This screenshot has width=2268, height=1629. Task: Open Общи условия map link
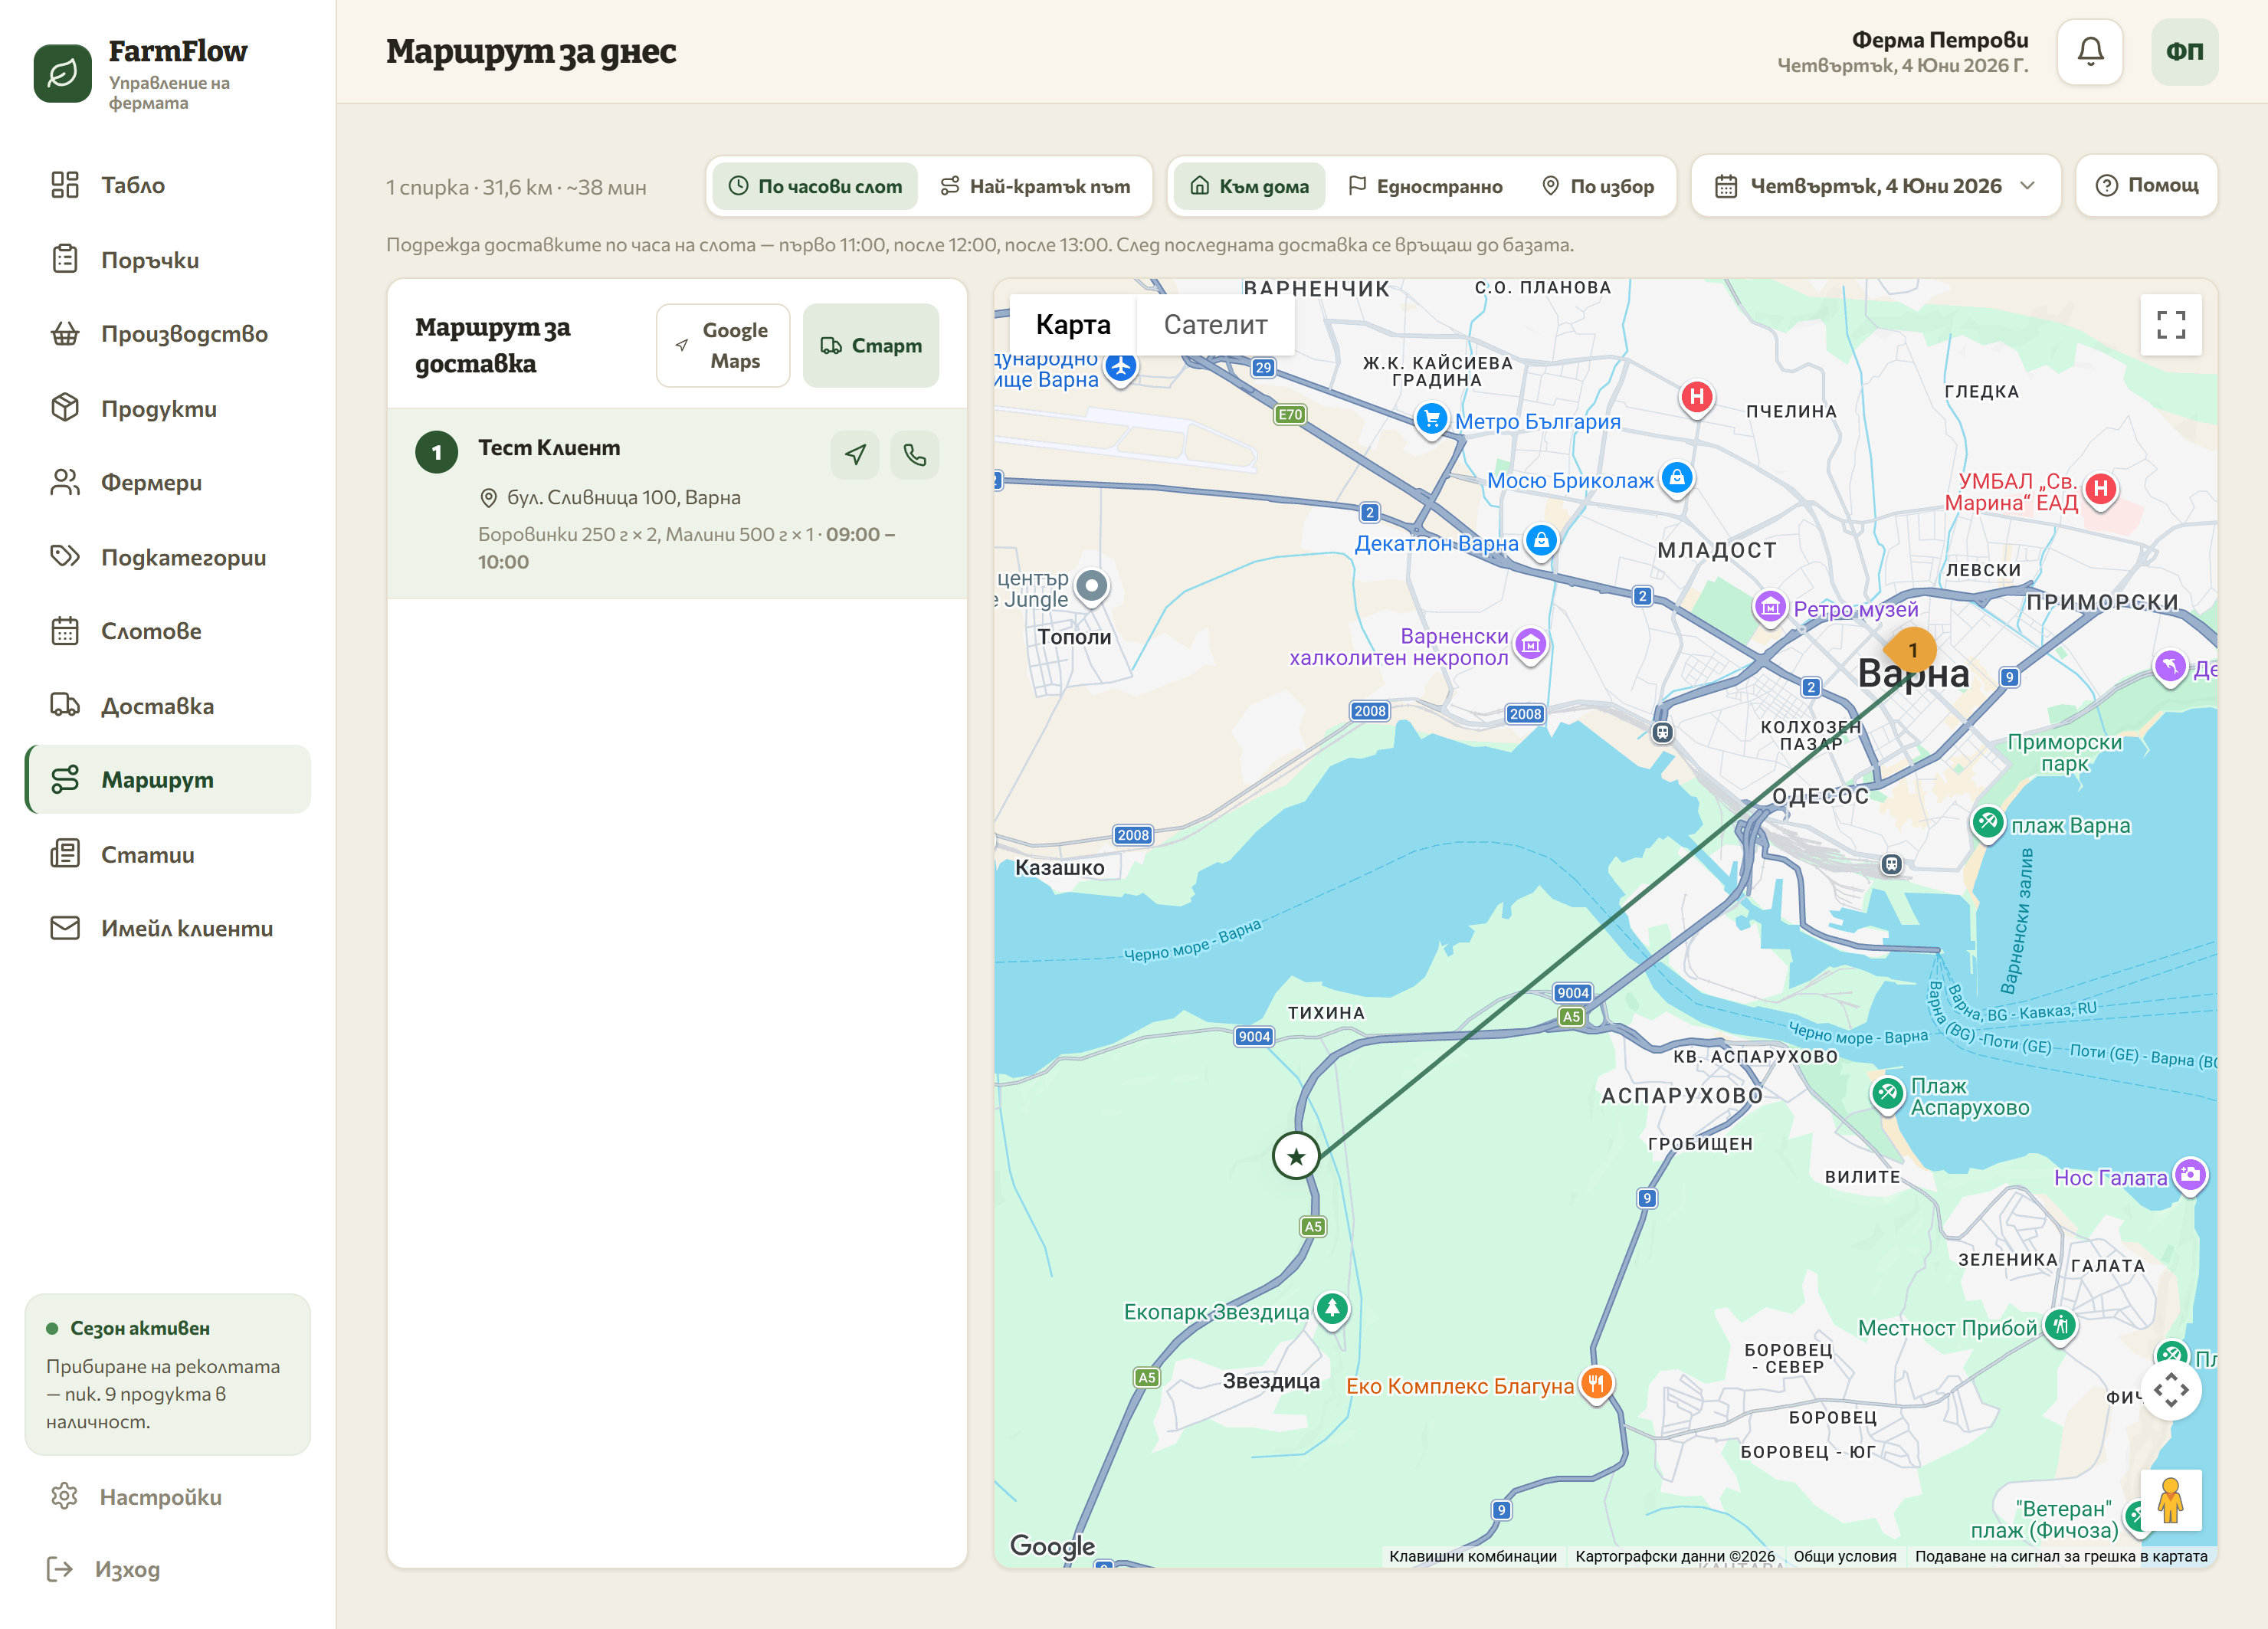[1845, 1557]
